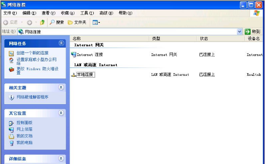Click the Windows flag logo
This screenshot has height=164, width=265.
(256, 13)
